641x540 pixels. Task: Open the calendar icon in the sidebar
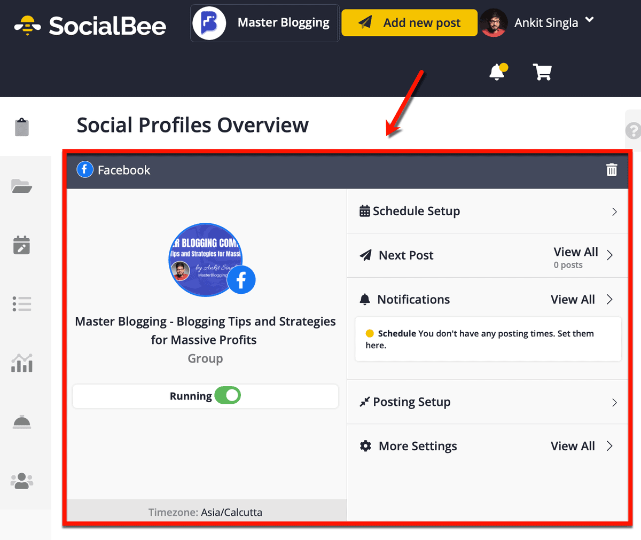21,245
